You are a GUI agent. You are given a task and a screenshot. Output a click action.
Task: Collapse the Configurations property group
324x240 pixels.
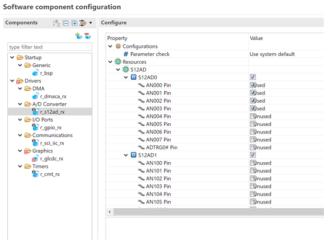(x=110, y=46)
